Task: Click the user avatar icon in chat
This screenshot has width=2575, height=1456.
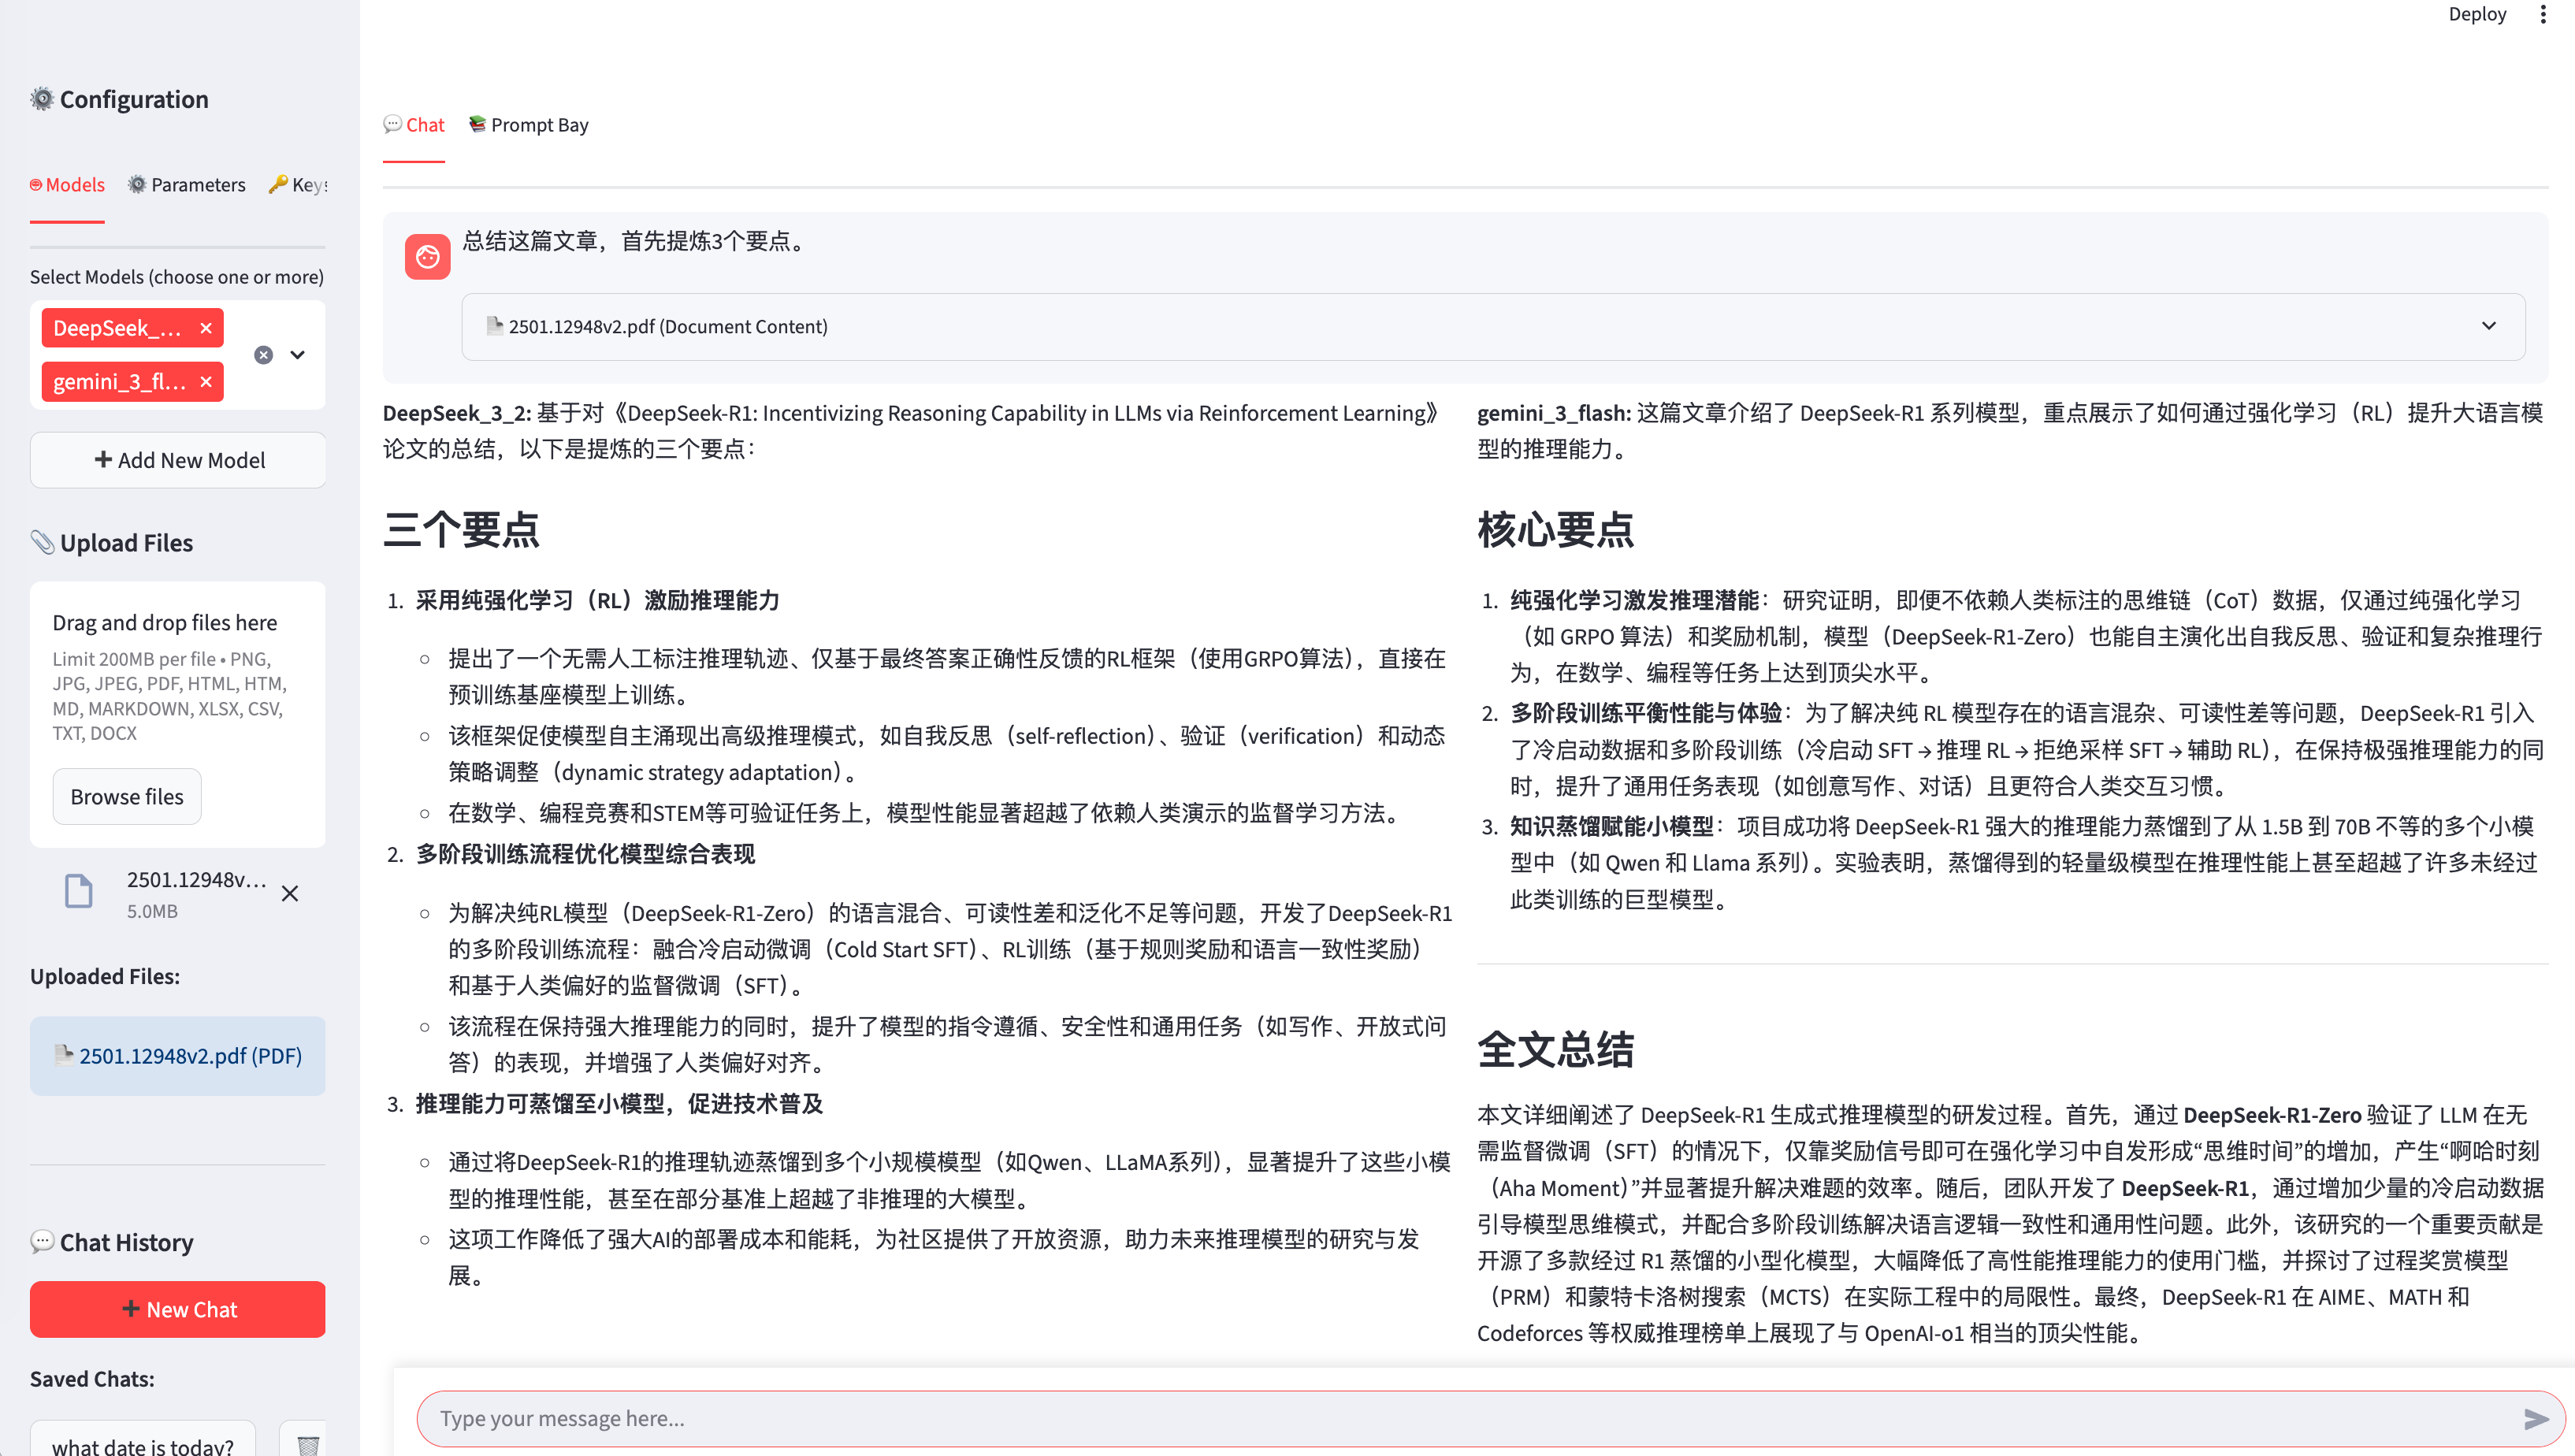Action: (427, 257)
